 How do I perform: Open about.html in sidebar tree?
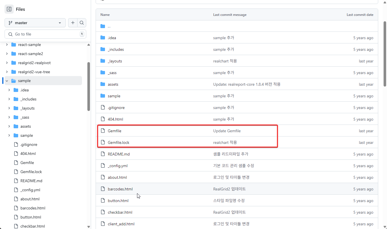tap(30, 199)
